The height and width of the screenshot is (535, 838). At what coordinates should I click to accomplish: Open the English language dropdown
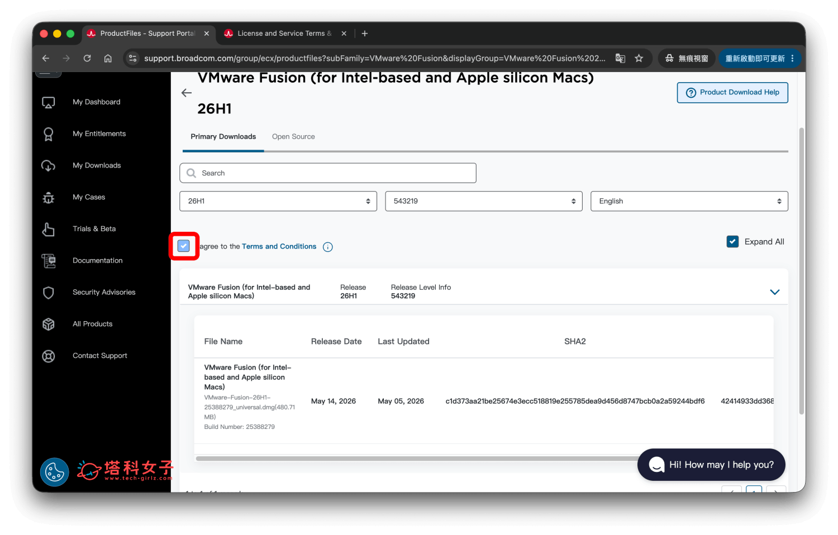click(689, 201)
